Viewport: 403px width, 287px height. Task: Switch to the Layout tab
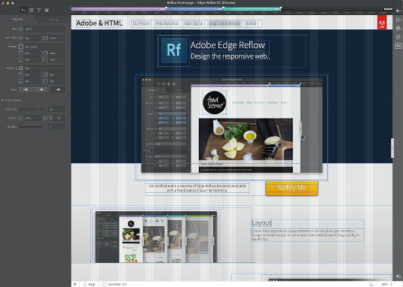click(x=17, y=20)
